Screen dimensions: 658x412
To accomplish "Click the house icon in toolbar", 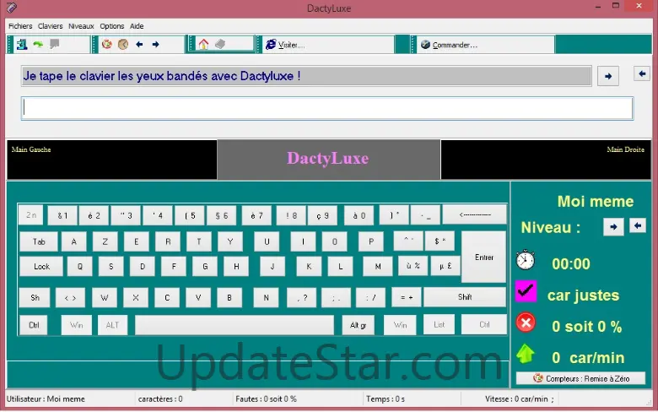I will coord(203,44).
